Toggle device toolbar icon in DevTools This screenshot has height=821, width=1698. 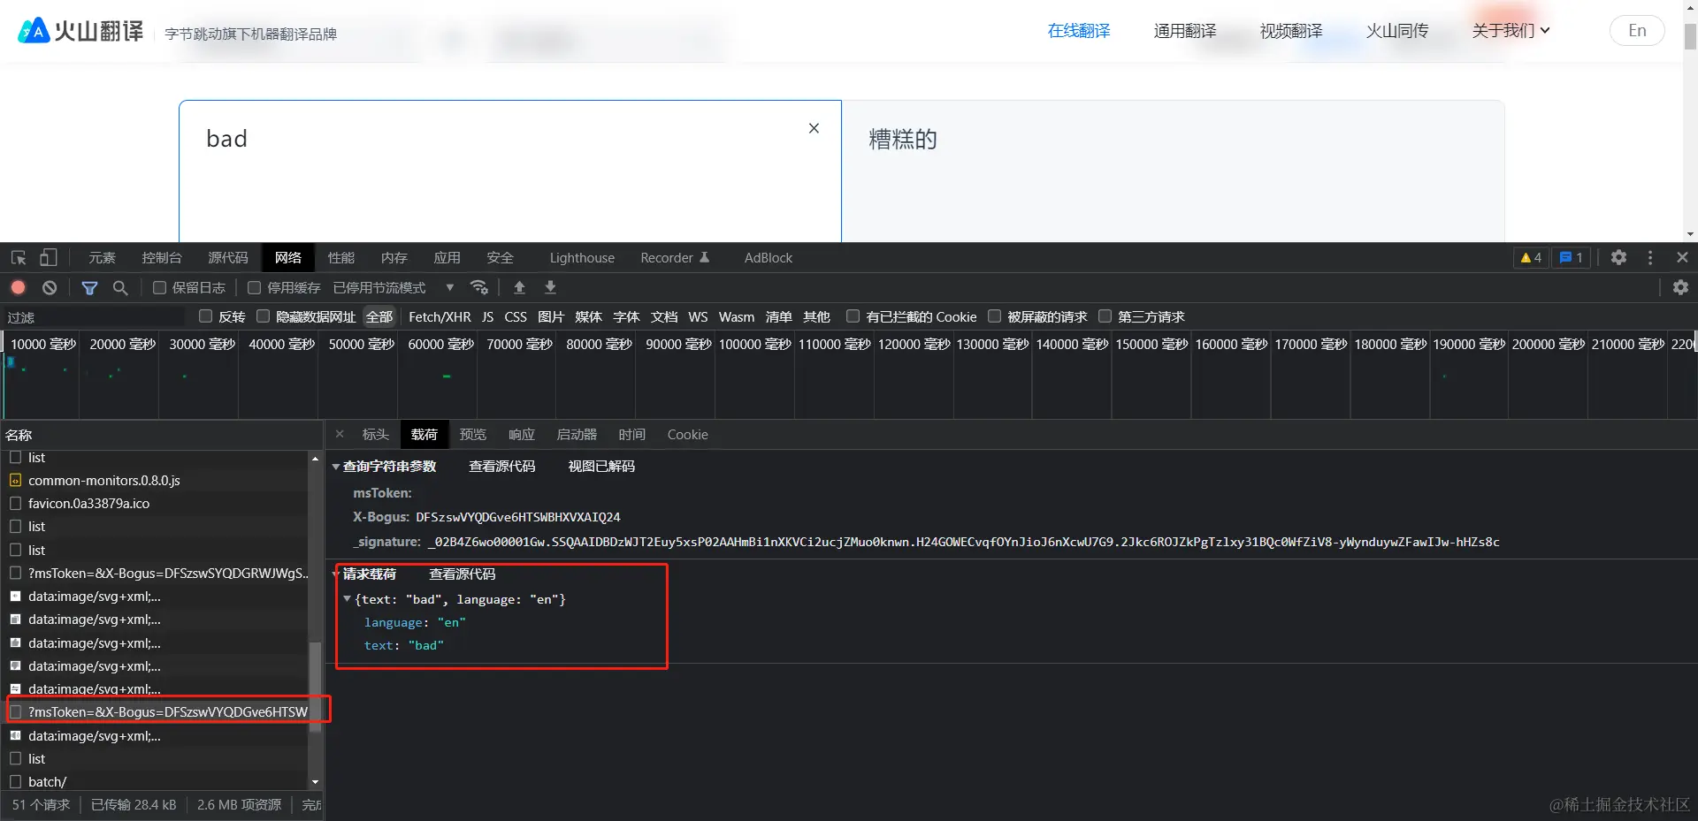(48, 258)
